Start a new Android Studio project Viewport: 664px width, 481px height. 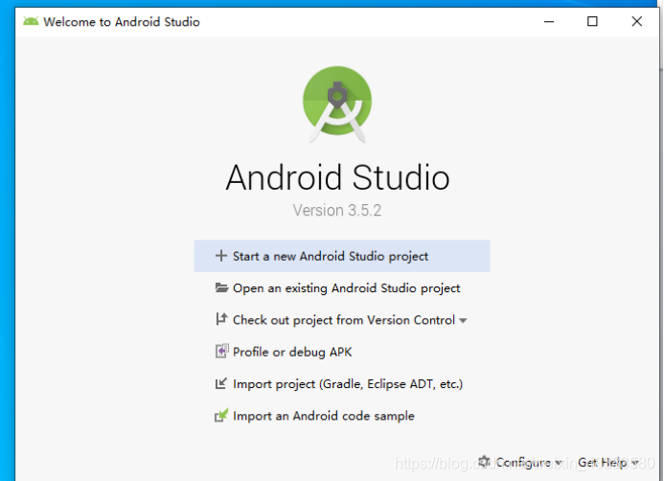342,256
